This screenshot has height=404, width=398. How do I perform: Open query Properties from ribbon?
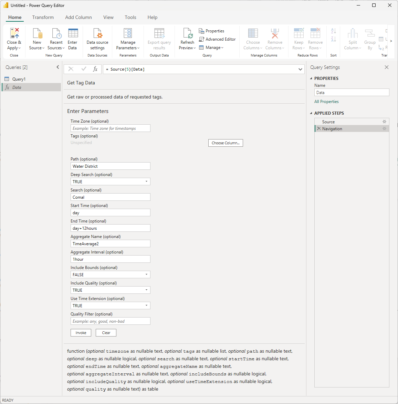(x=211, y=31)
